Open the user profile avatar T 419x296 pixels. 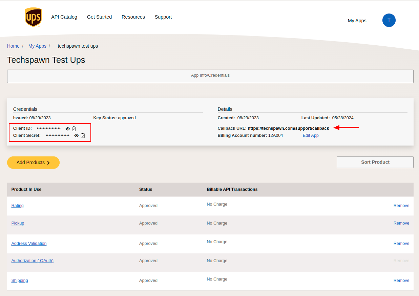coord(389,20)
